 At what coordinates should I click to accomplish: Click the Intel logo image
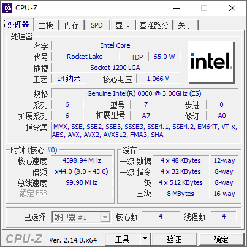point(211,62)
